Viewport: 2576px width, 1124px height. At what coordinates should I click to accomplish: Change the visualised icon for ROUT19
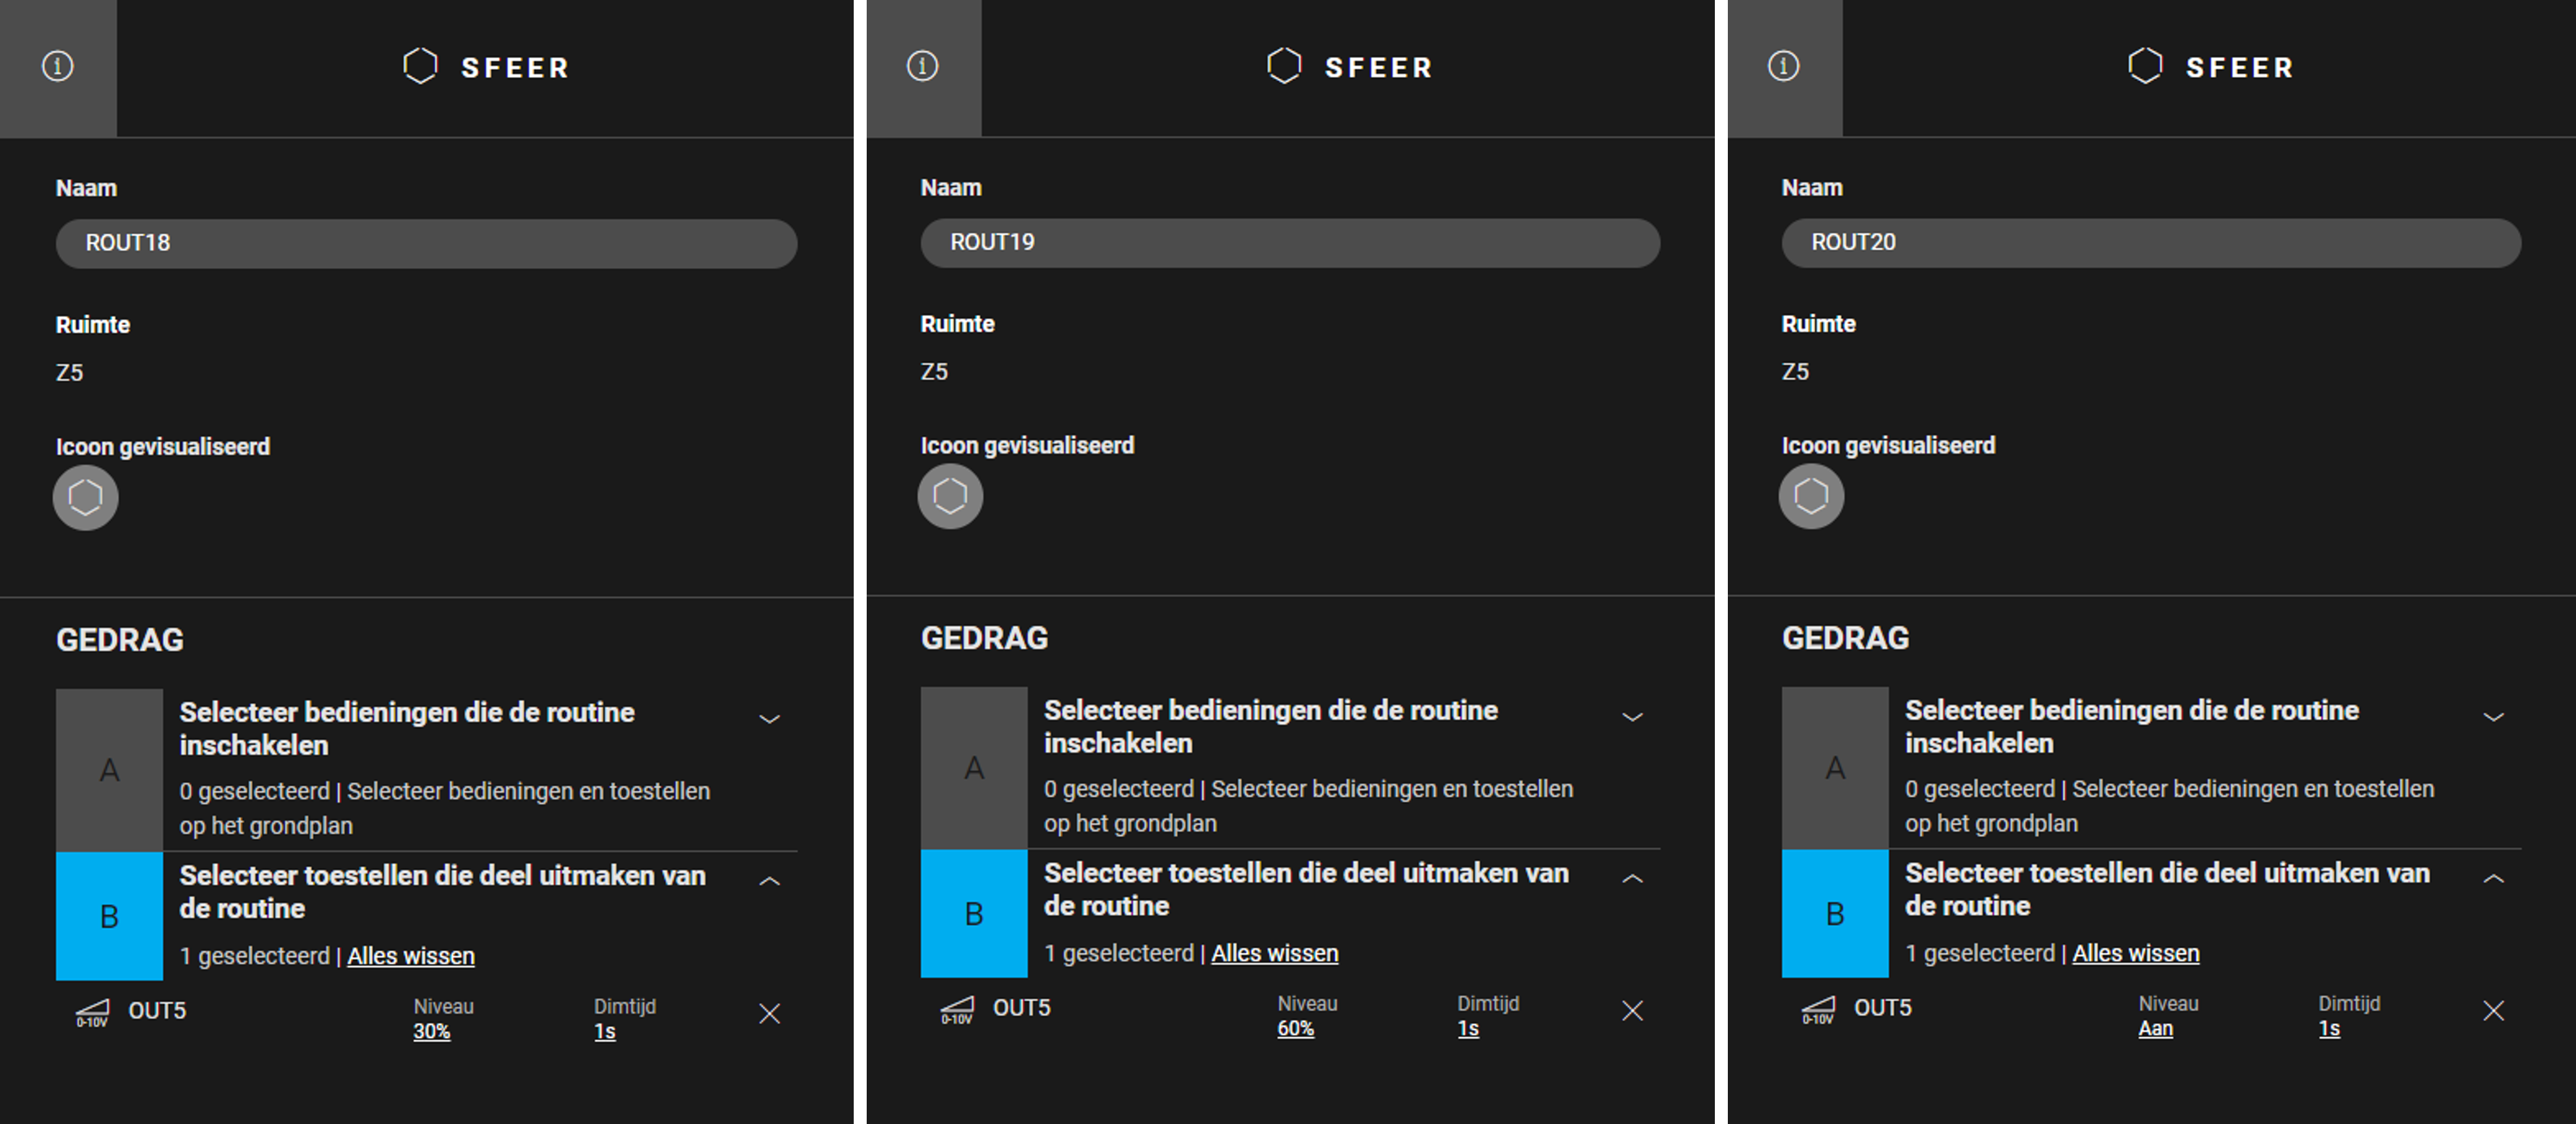pos(950,496)
